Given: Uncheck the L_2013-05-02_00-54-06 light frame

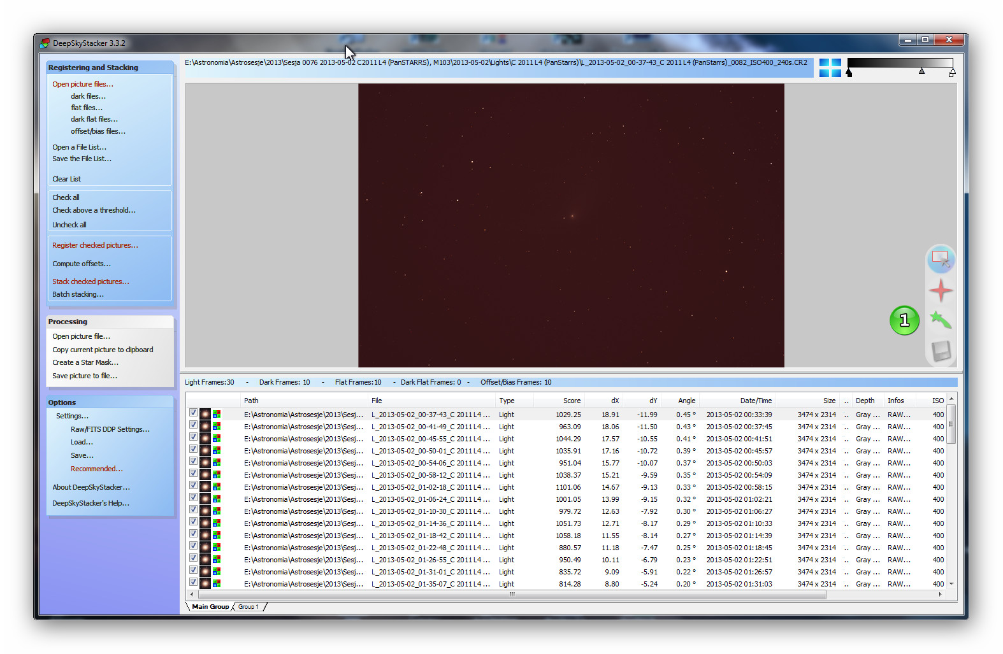Looking at the screenshot, I should tap(193, 461).
